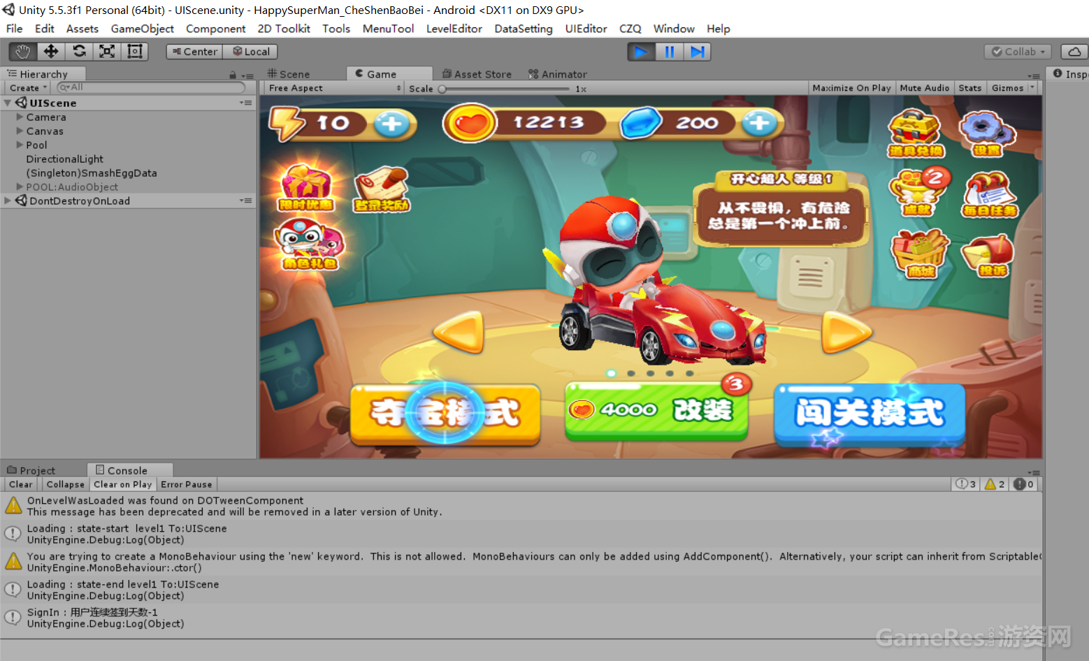The width and height of the screenshot is (1089, 661).
Task: Click the lightning energy icon in game
Action: [287, 124]
